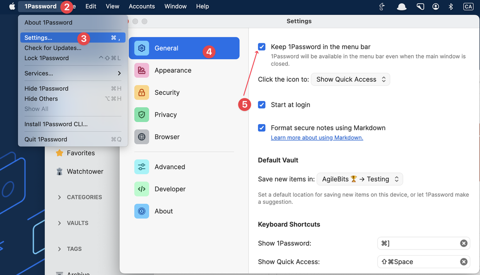Viewport: 480px width, 275px height.
Task: Open the About 1Password icon
Action: pos(142,211)
